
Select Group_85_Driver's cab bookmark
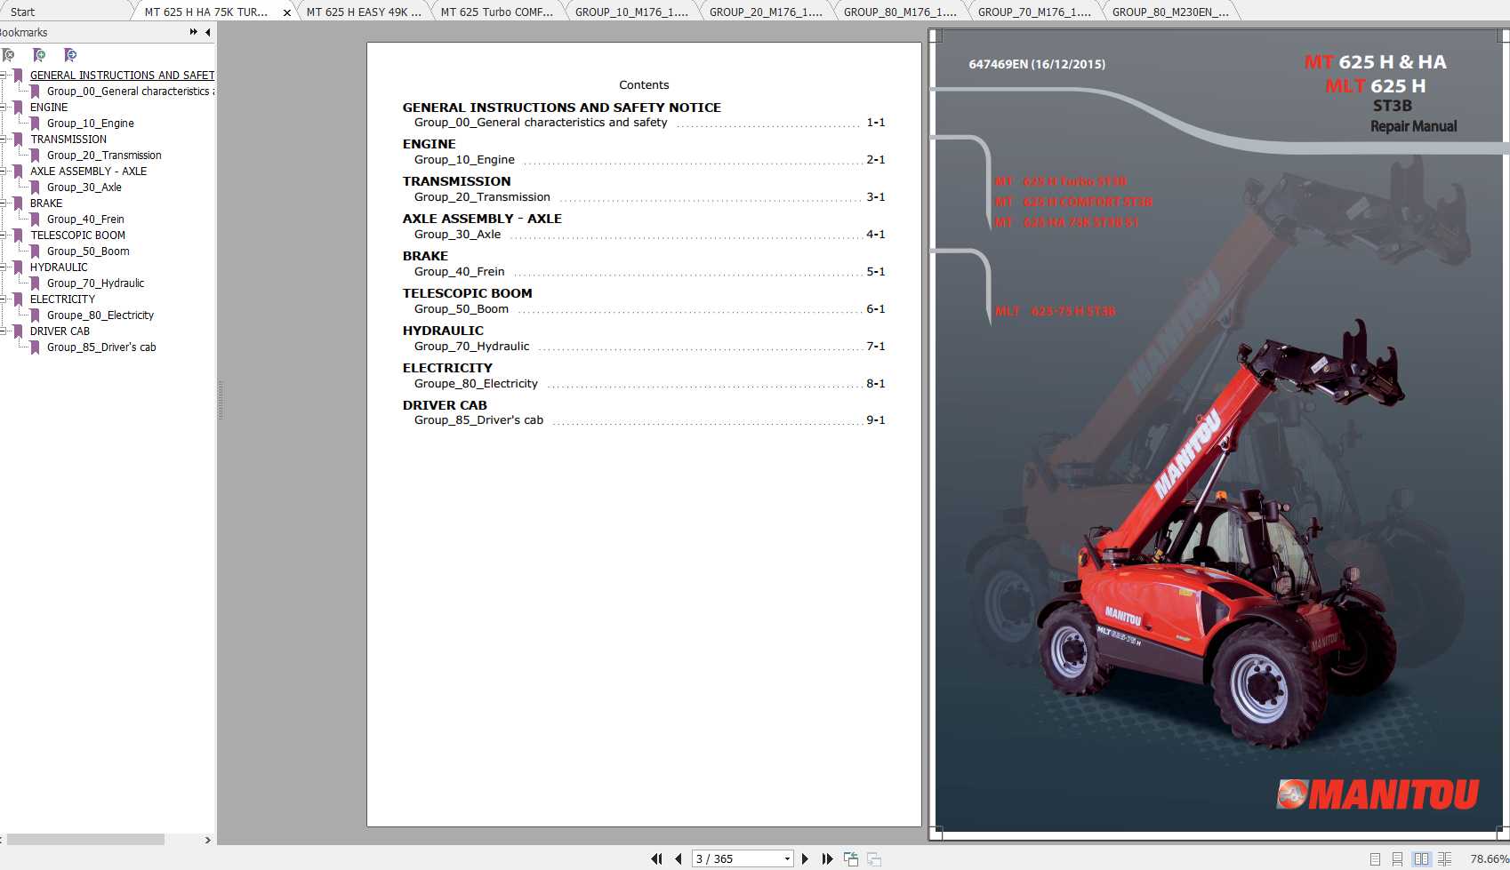101,347
